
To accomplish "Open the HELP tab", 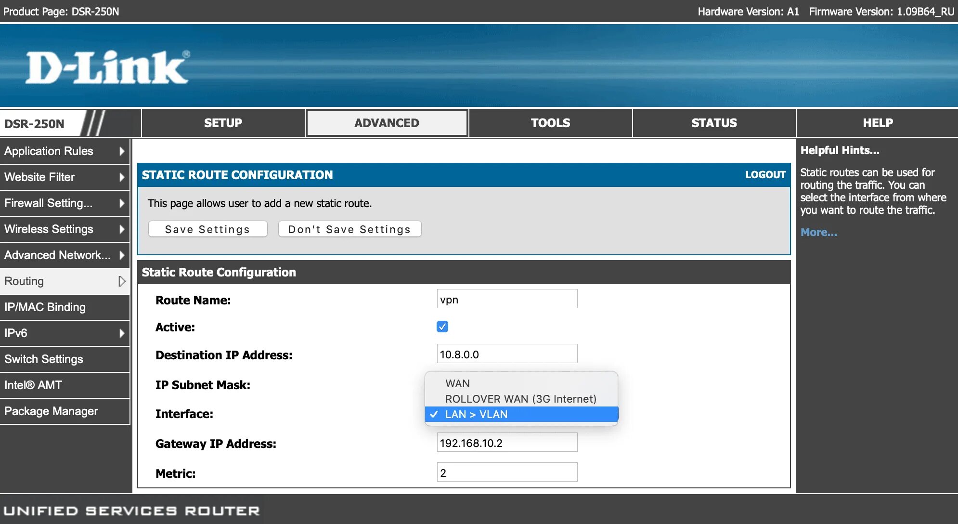I will [x=878, y=123].
